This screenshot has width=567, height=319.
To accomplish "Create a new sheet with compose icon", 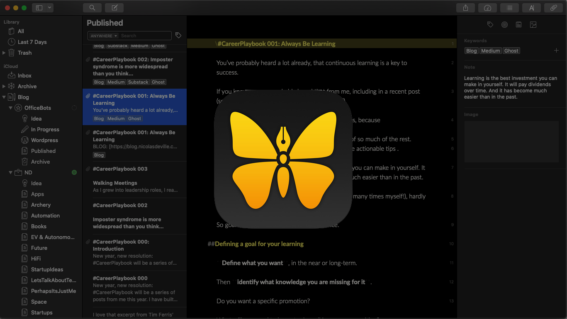I will click(114, 7).
